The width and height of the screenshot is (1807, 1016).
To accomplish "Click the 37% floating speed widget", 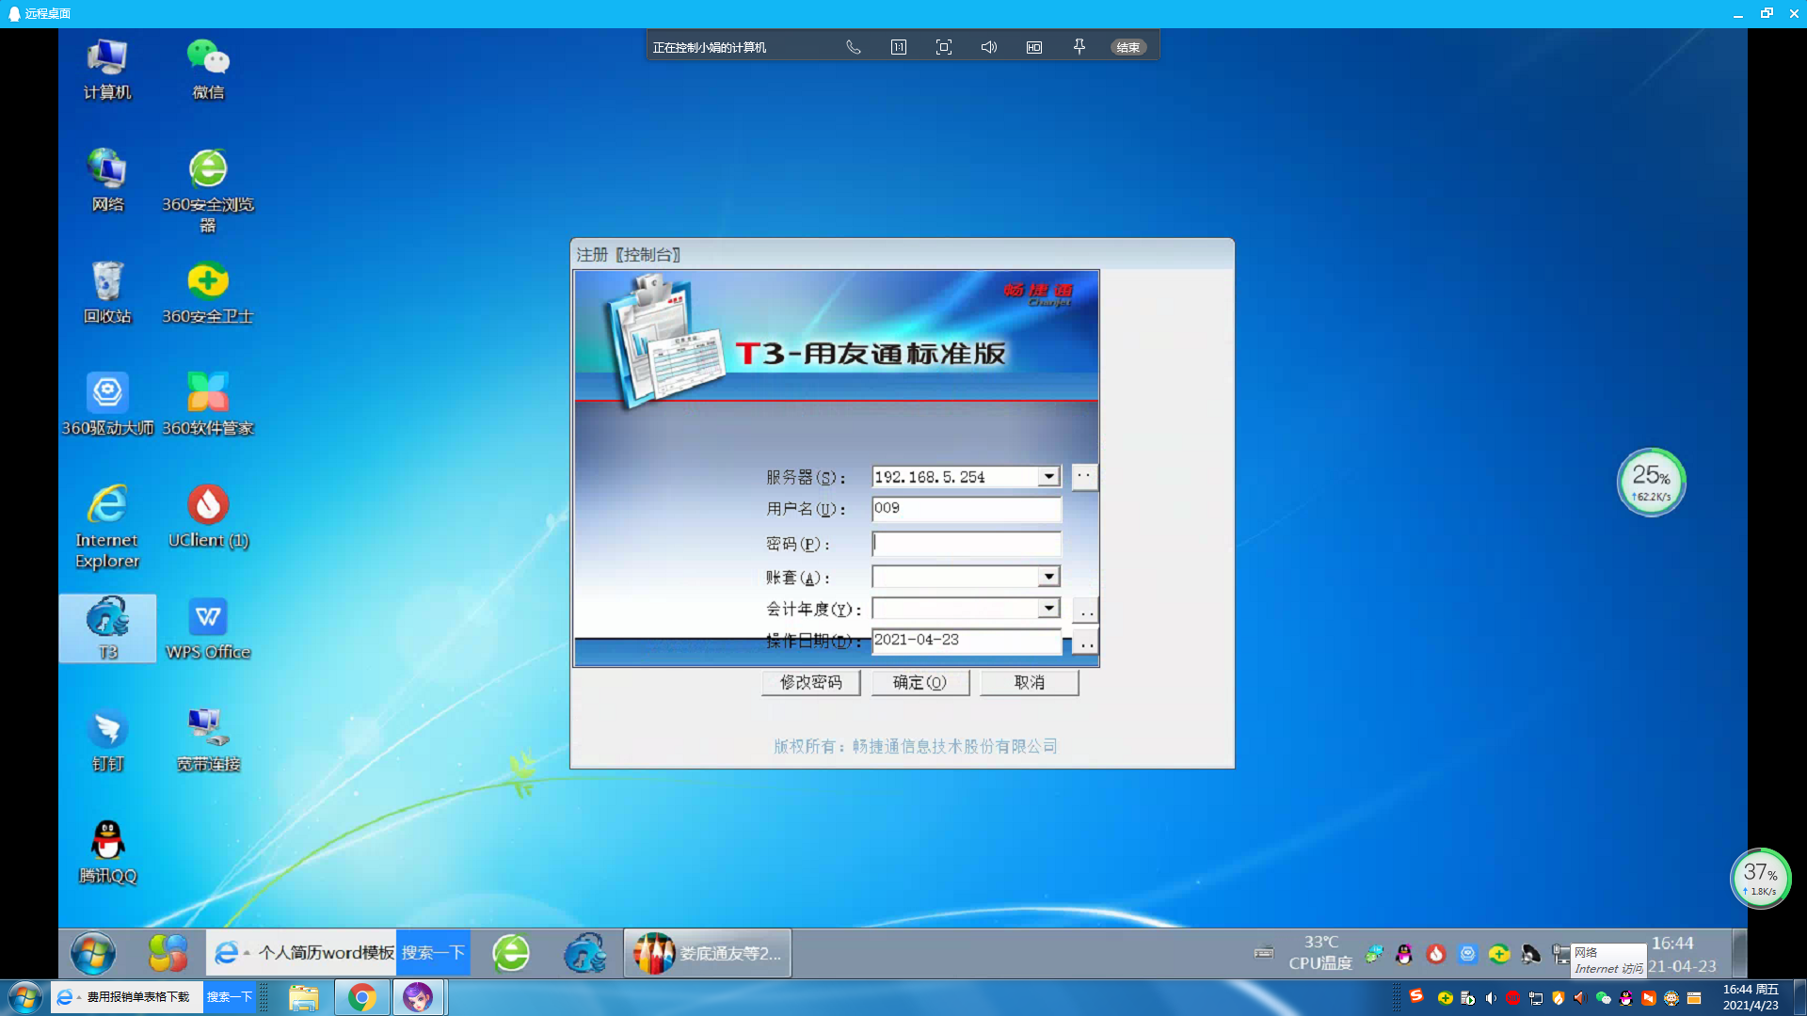I will (x=1760, y=879).
